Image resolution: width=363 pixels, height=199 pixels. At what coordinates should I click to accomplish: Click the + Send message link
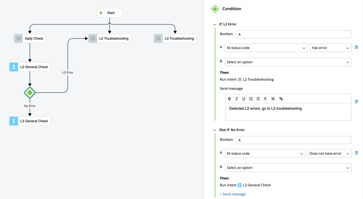[233, 194]
